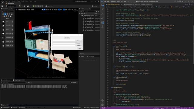Open VS Code Source Control icon in activity bar
This screenshot has width=194, height=109.
coord(102,14)
